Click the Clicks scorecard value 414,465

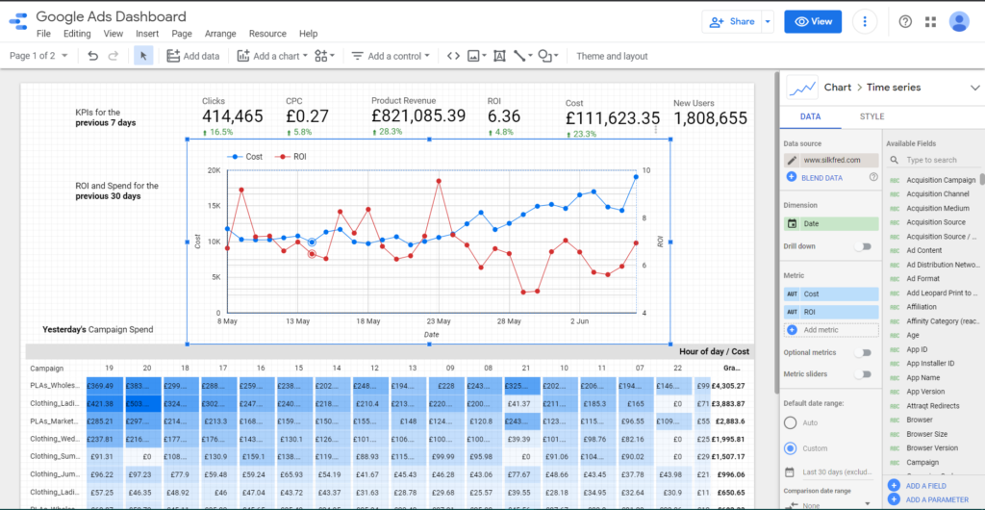233,116
